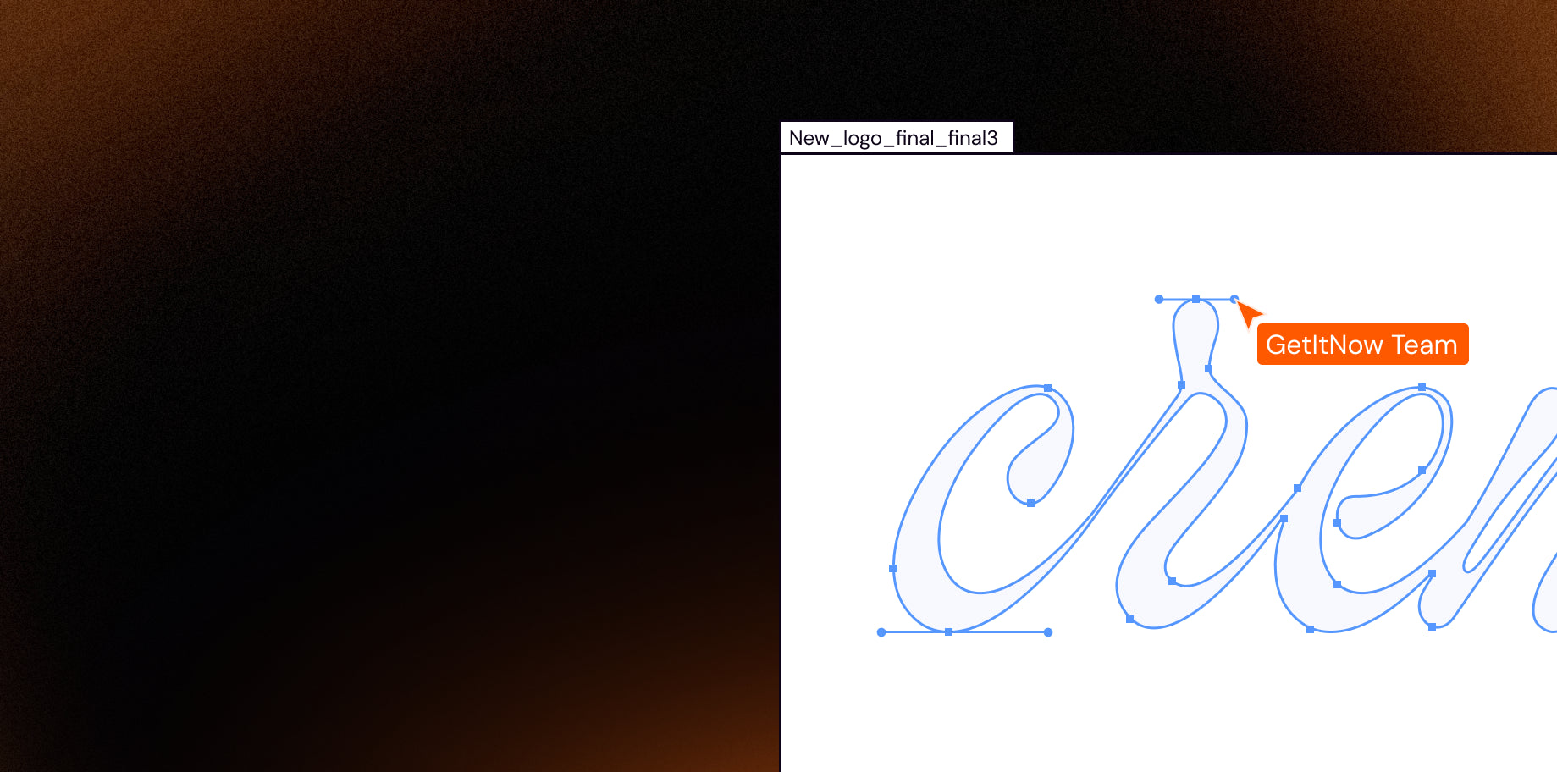
Task: Select anchor point on left edge of letter c
Action: pyautogui.click(x=892, y=568)
